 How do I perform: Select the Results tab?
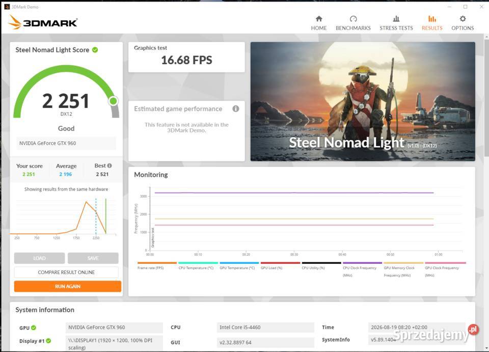coord(432,23)
